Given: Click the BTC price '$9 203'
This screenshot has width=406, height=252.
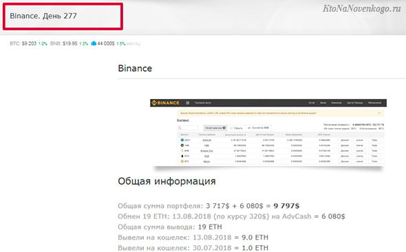Looking at the screenshot, I should (x=29, y=43).
